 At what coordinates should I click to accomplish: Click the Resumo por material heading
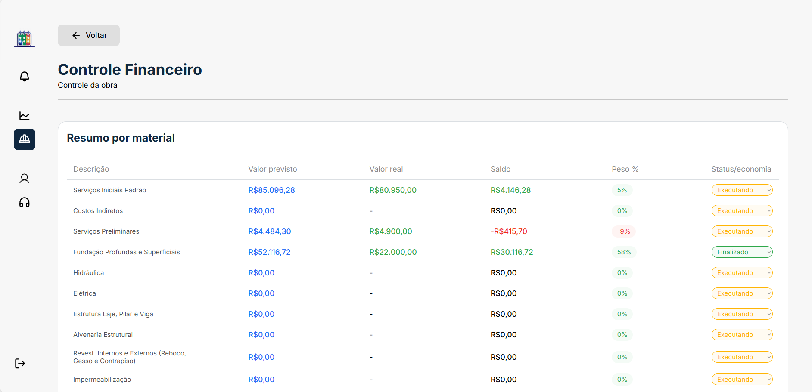coord(121,138)
